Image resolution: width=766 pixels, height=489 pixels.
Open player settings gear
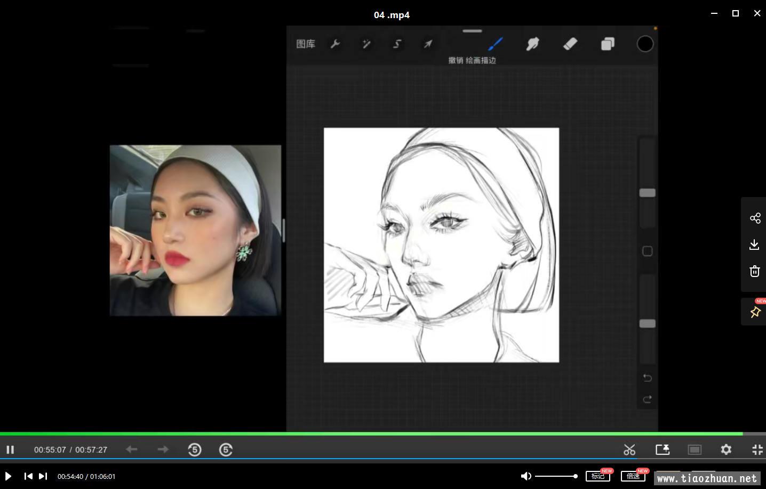pyautogui.click(x=726, y=450)
